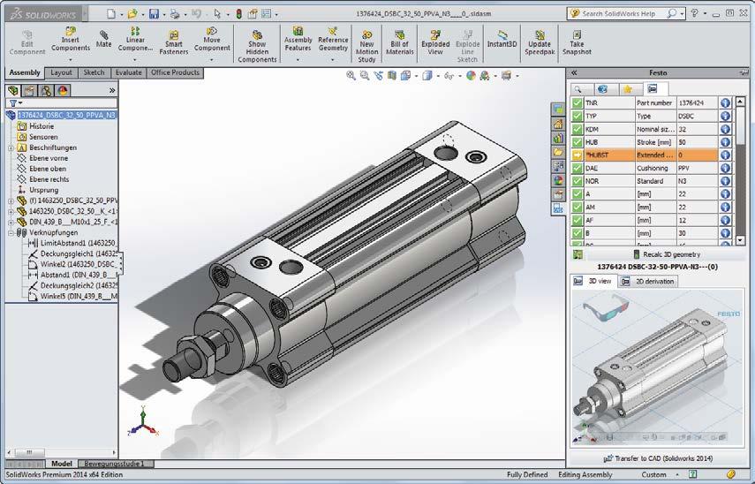Toggle the AM row green check

tap(577, 207)
